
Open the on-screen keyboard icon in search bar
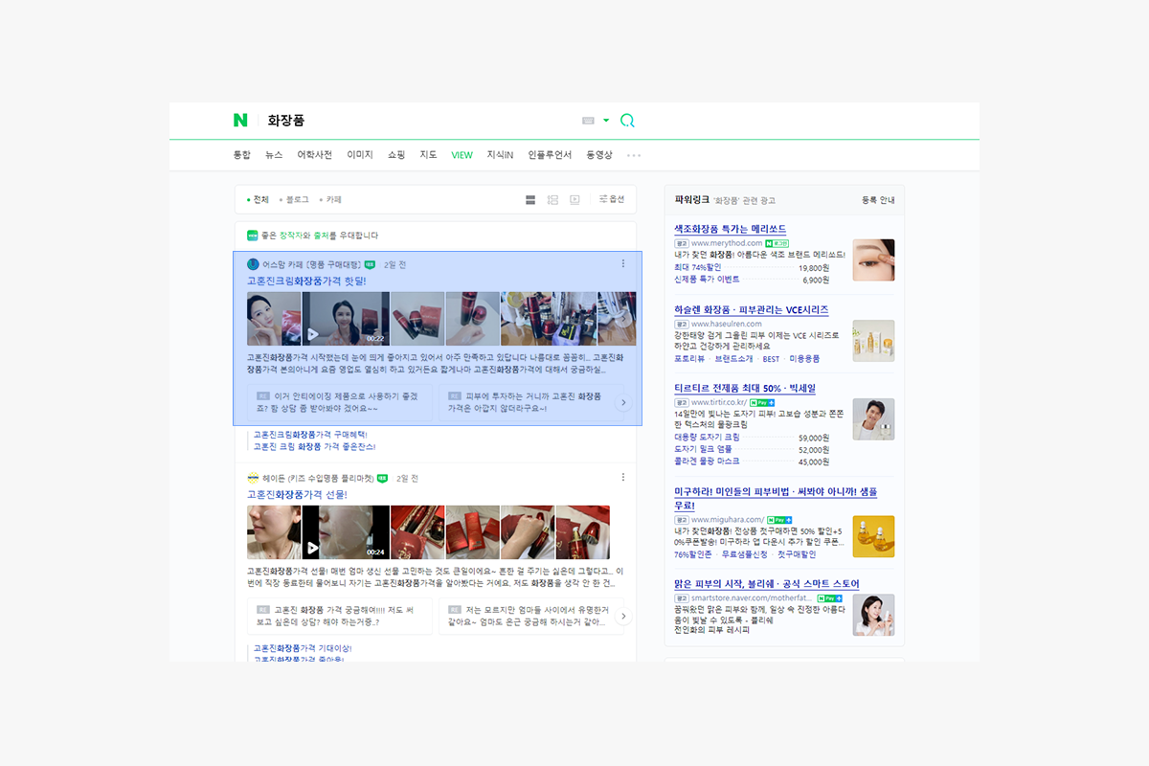[x=588, y=121]
